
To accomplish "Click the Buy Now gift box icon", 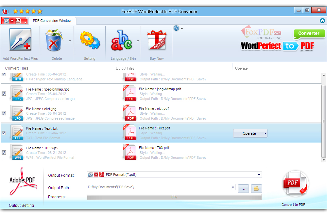I will pos(157,40).
